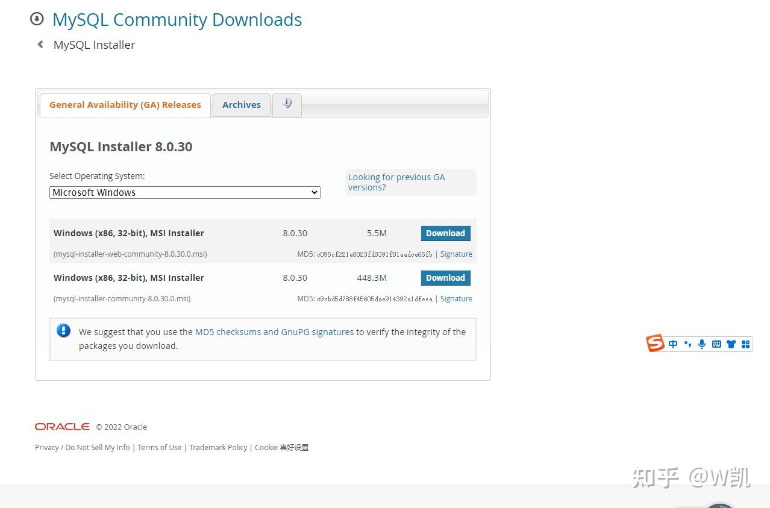This screenshot has height=508, width=770.
Task: Click the Oracle logo in footer
Action: coord(62,427)
